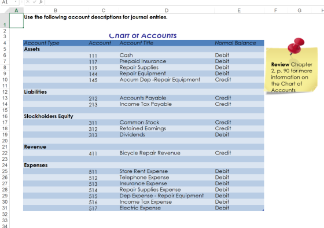Click the formula bar cancel X icon
The width and height of the screenshot is (324, 228).
[x=28, y=2]
